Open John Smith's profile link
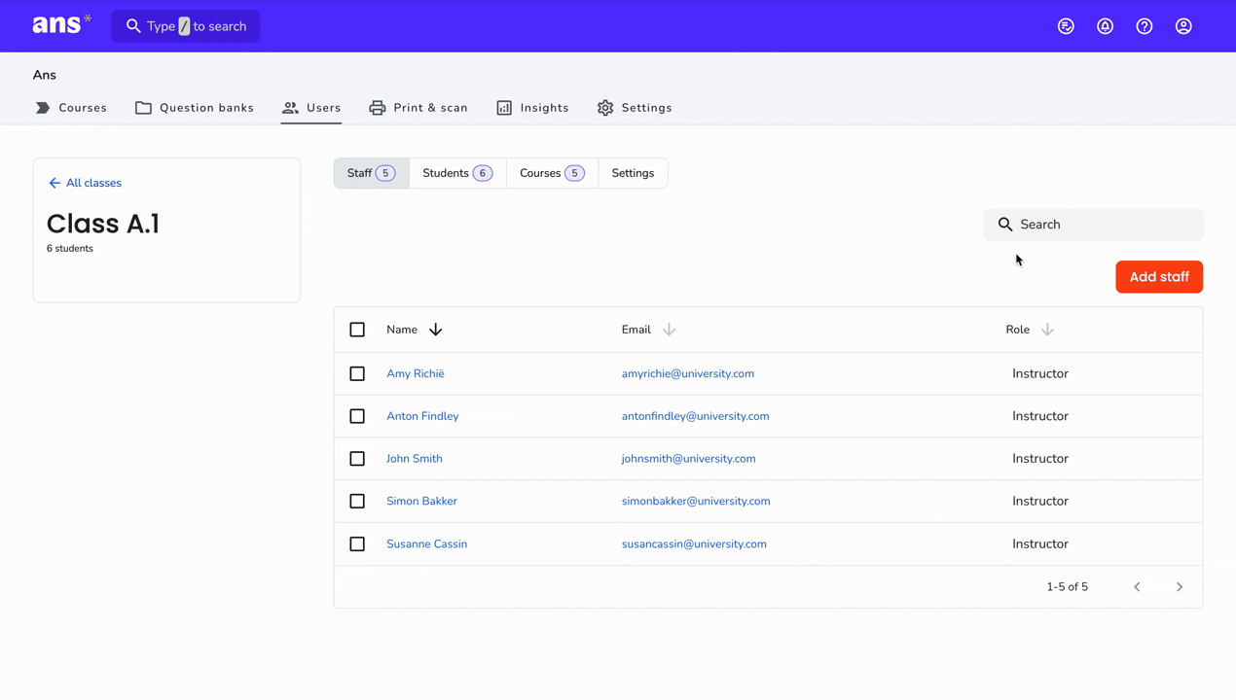Screen dimensions: 1236x700 coord(415,459)
